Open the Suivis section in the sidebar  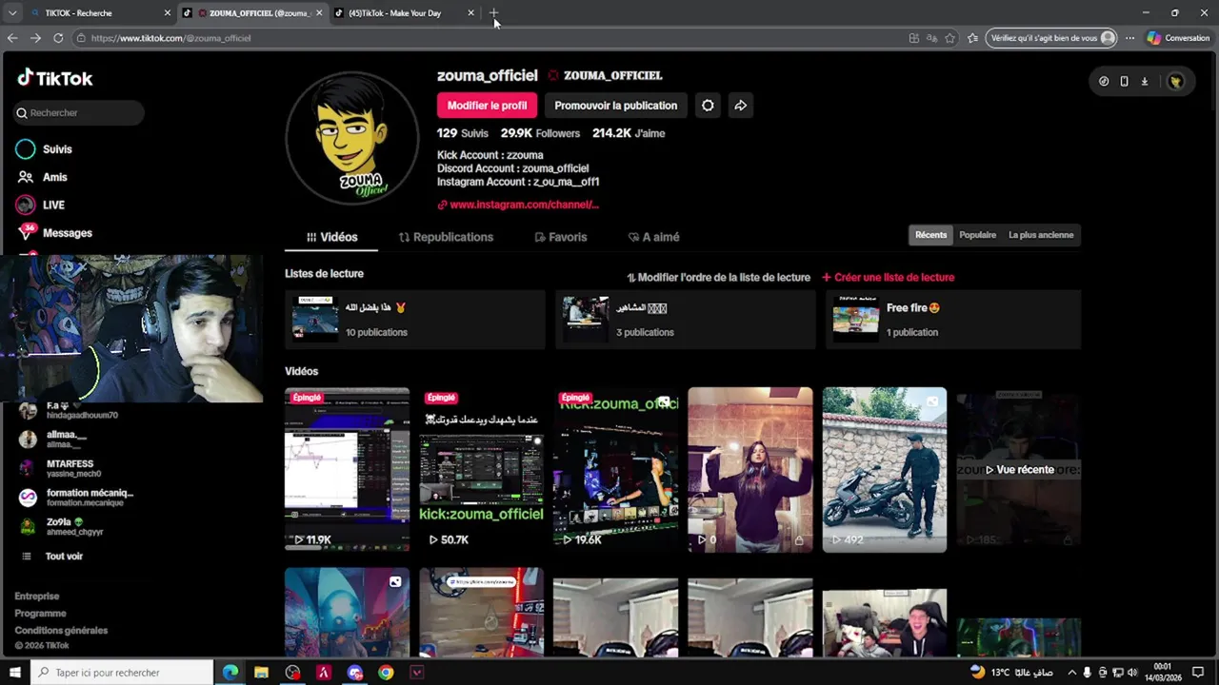44,149
